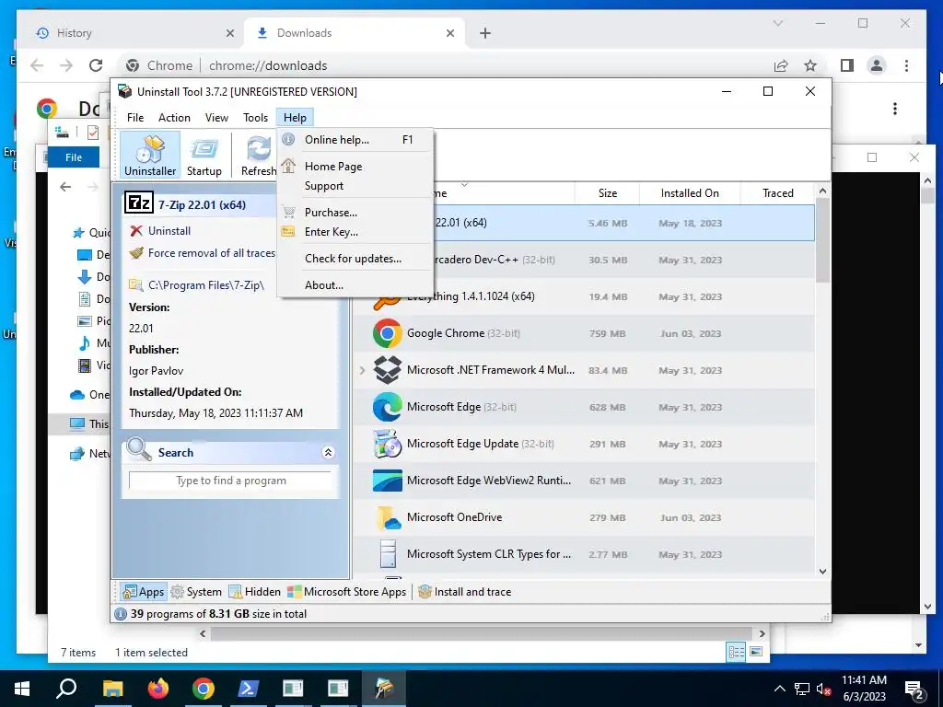This screenshot has width=943, height=707.
Task: Switch to the Startup toolbar view
Action: pos(204,155)
